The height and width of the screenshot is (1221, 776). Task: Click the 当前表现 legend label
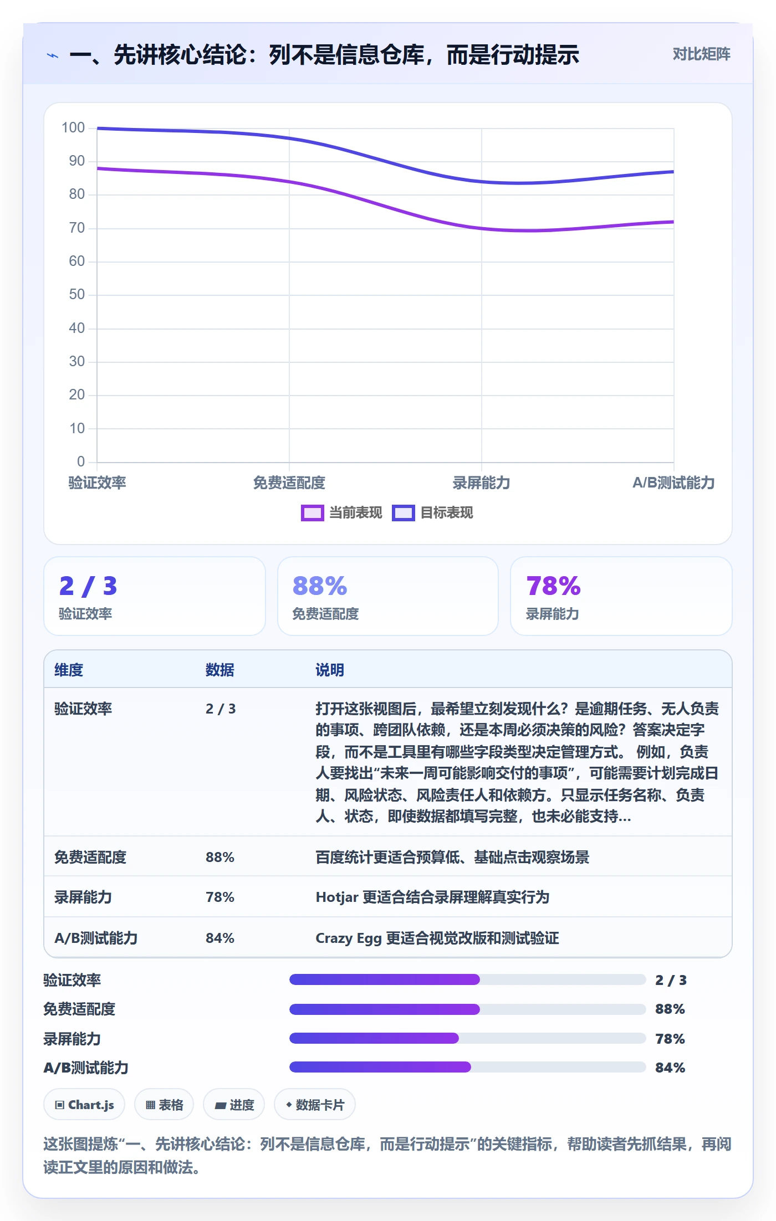coord(355,513)
